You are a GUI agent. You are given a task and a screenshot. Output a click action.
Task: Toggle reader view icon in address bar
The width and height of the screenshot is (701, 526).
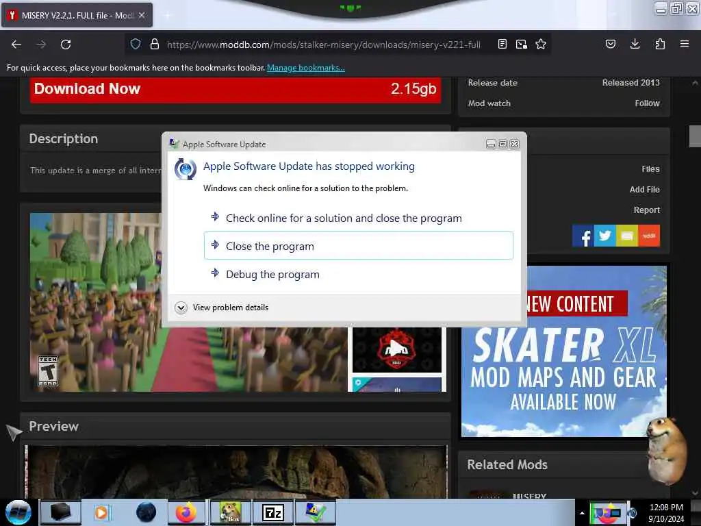(502, 44)
